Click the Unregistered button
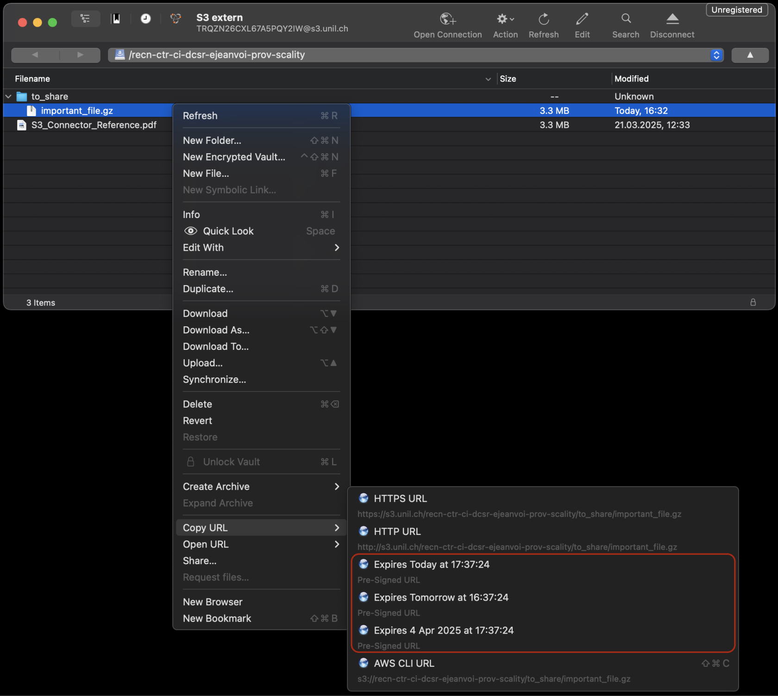This screenshot has width=778, height=696. (x=736, y=10)
